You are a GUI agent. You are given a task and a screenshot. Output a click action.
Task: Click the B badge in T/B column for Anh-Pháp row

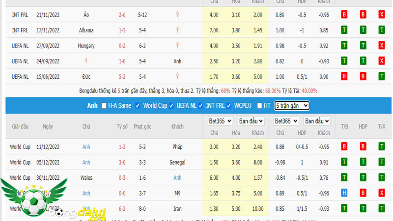pyautogui.click(x=344, y=147)
